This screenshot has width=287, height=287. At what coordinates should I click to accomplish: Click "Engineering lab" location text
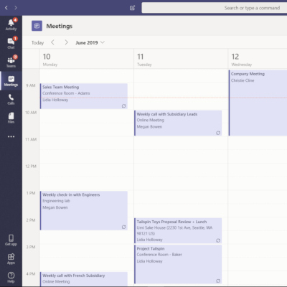[x=56, y=201]
